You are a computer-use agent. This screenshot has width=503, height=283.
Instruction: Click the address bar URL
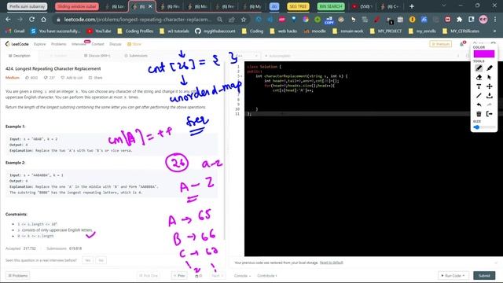[138, 20]
